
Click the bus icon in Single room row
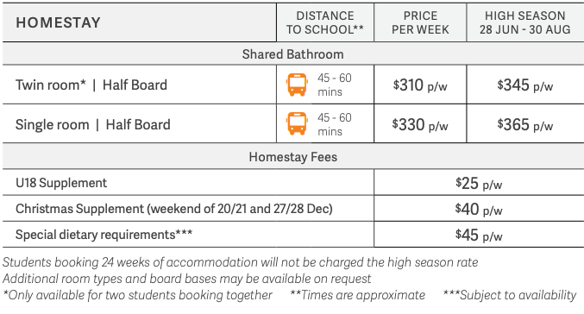tap(297, 123)
